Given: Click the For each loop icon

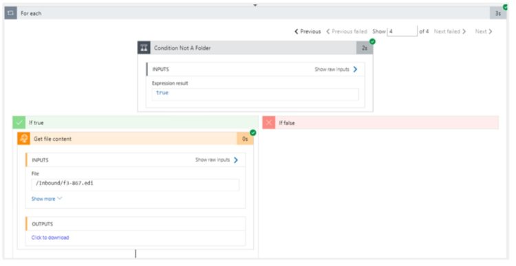Looking at the screenshot, I should [x=10, y=13].
